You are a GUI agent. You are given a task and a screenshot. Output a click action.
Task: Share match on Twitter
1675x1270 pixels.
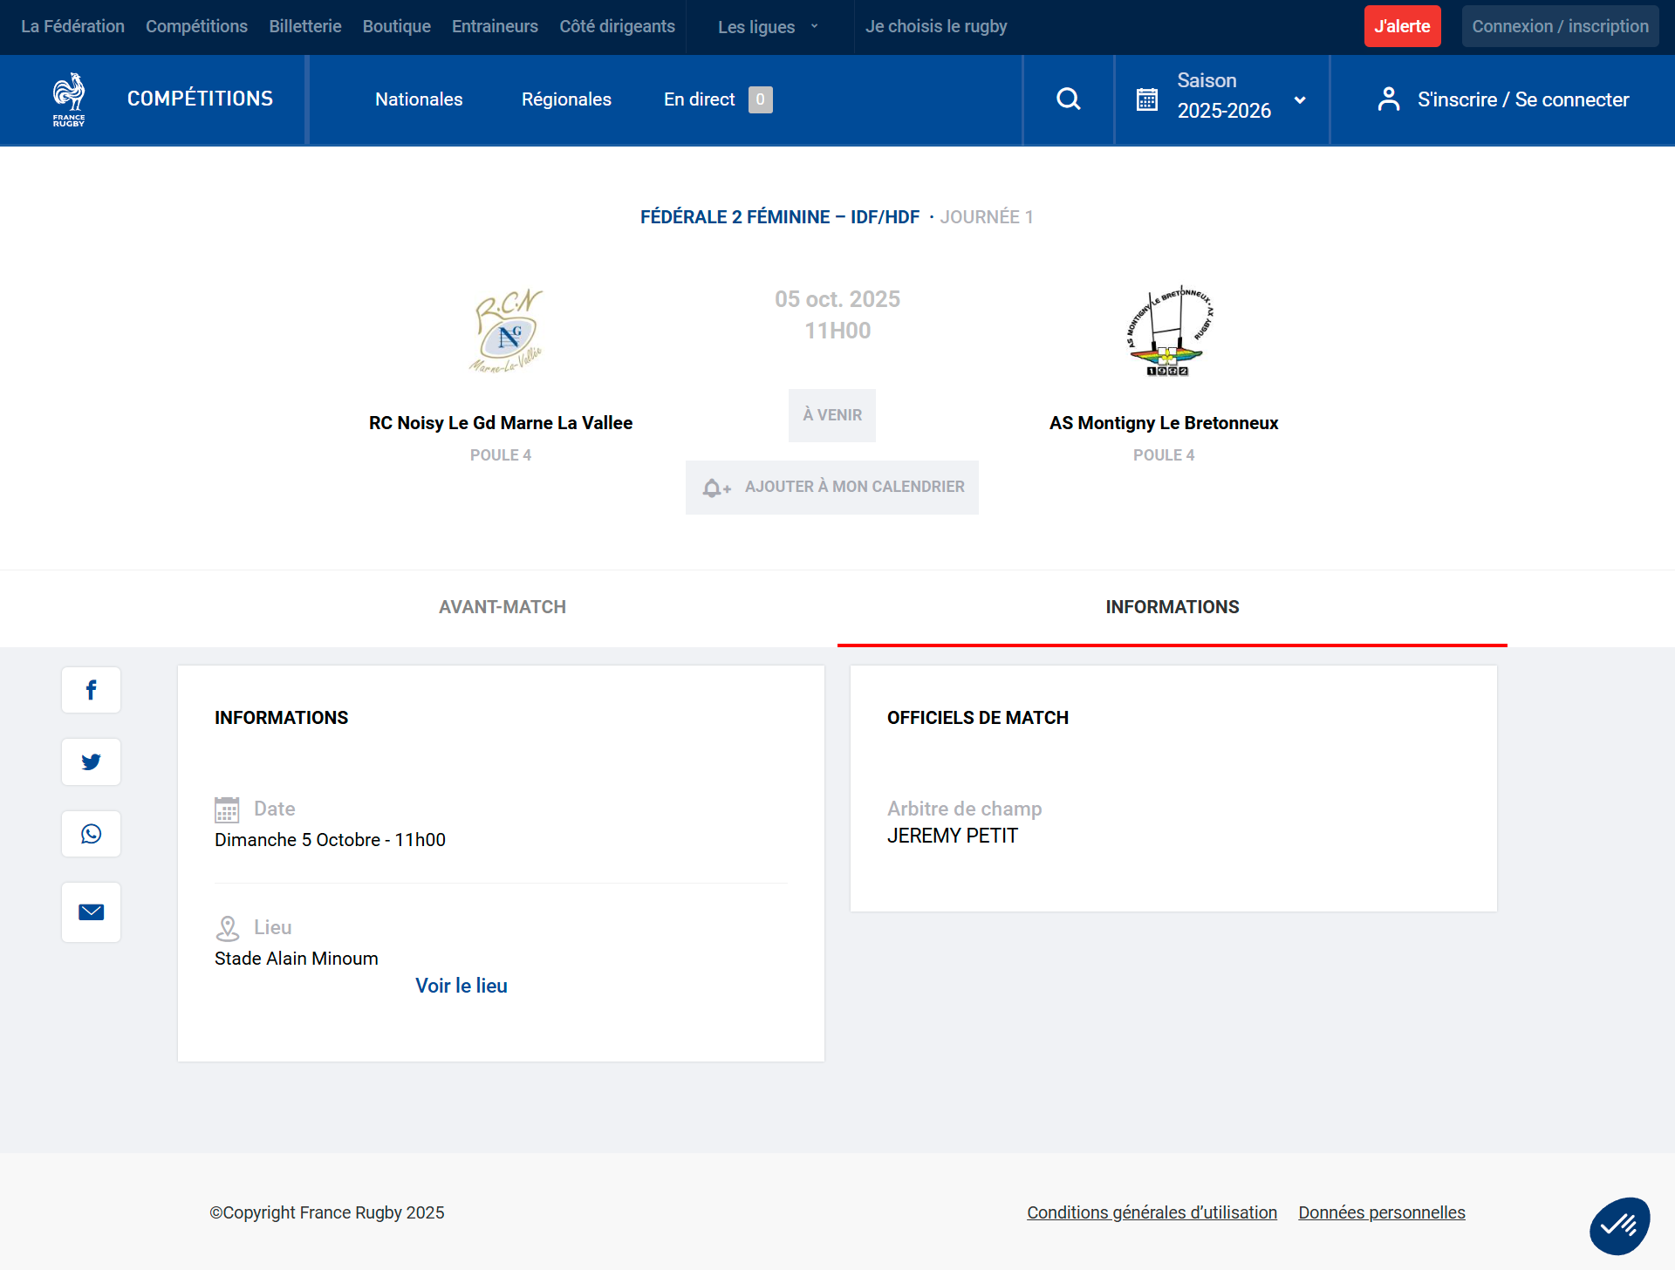[x=91, y=761]
